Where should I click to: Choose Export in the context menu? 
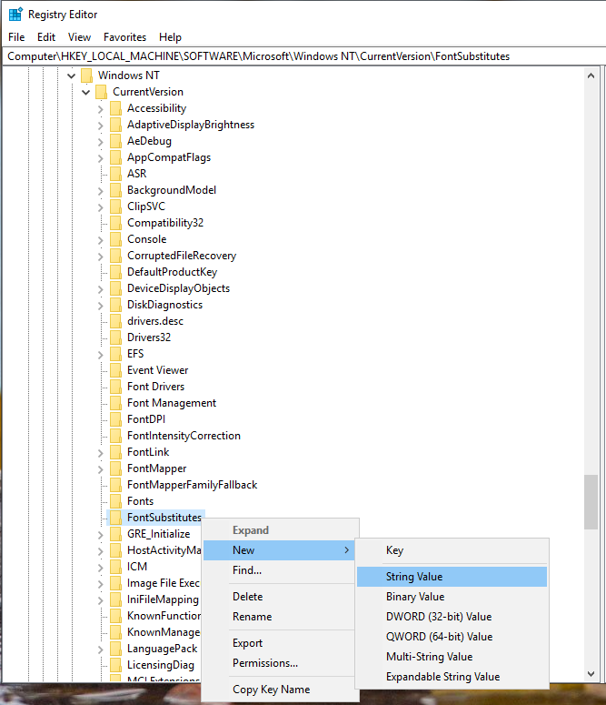click(279, 643)
